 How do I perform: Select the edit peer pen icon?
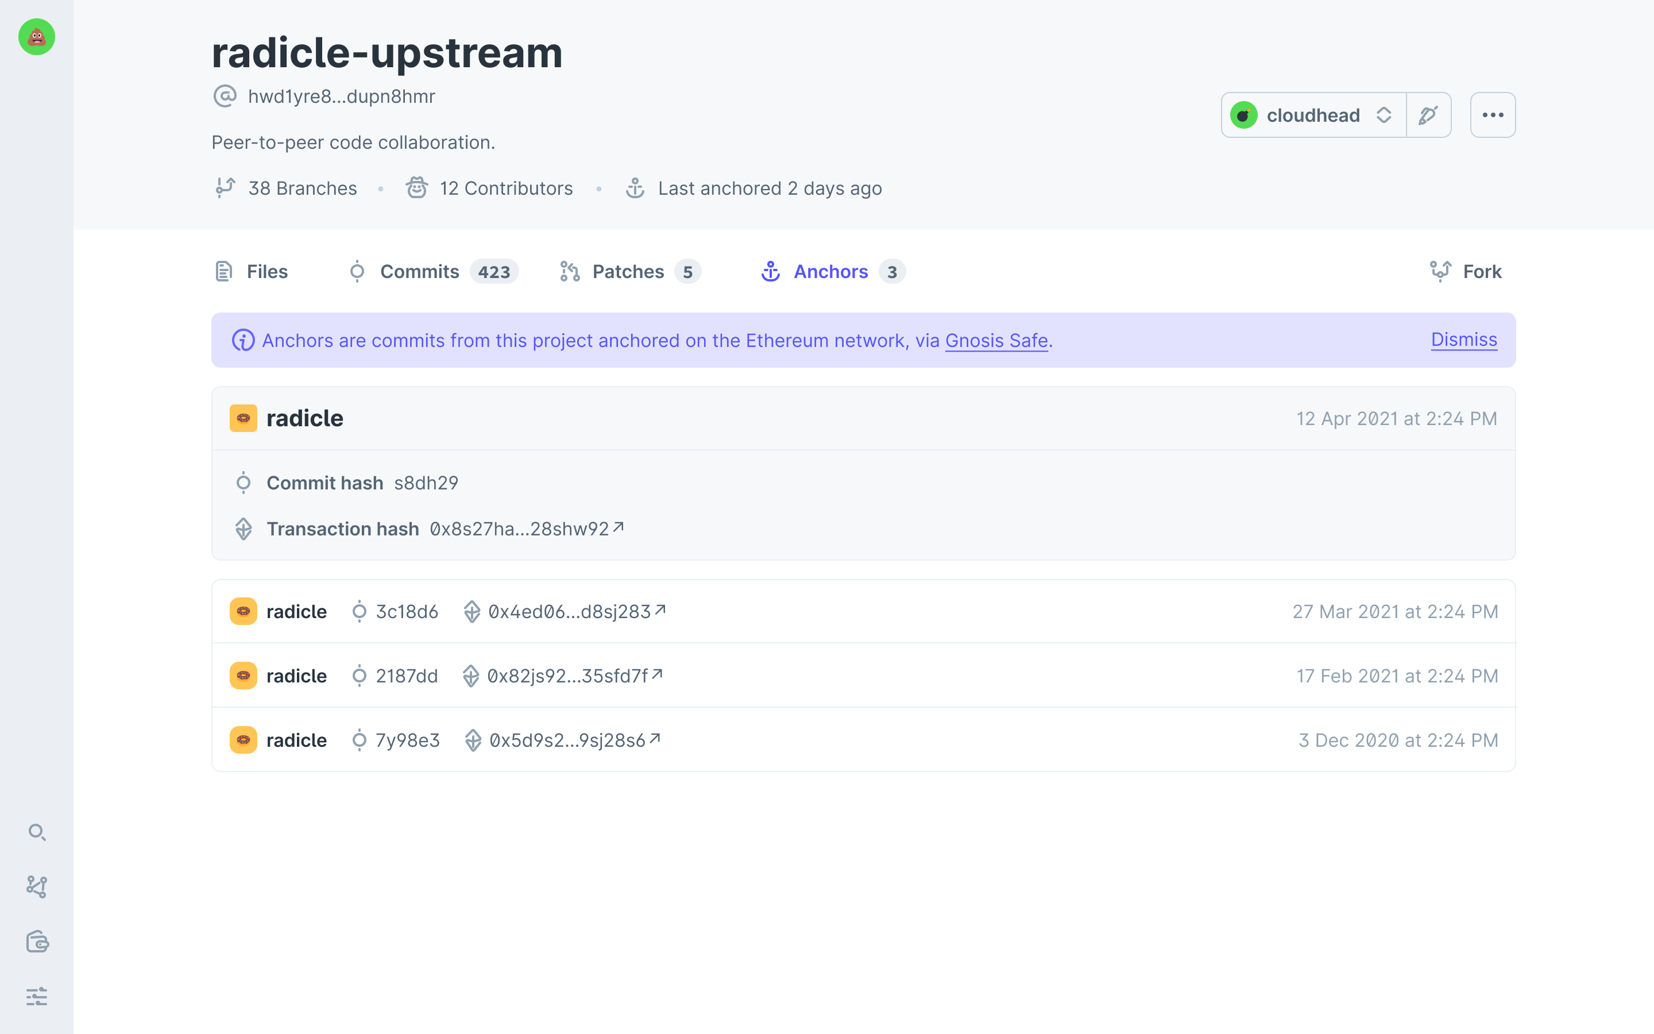[1428, 115]
